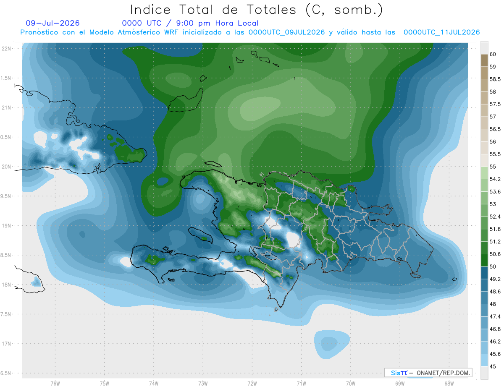Viewport: 504px width, 389px height.
Task: Click the '46.2' value on the color scale
Action: pos(495,342)
